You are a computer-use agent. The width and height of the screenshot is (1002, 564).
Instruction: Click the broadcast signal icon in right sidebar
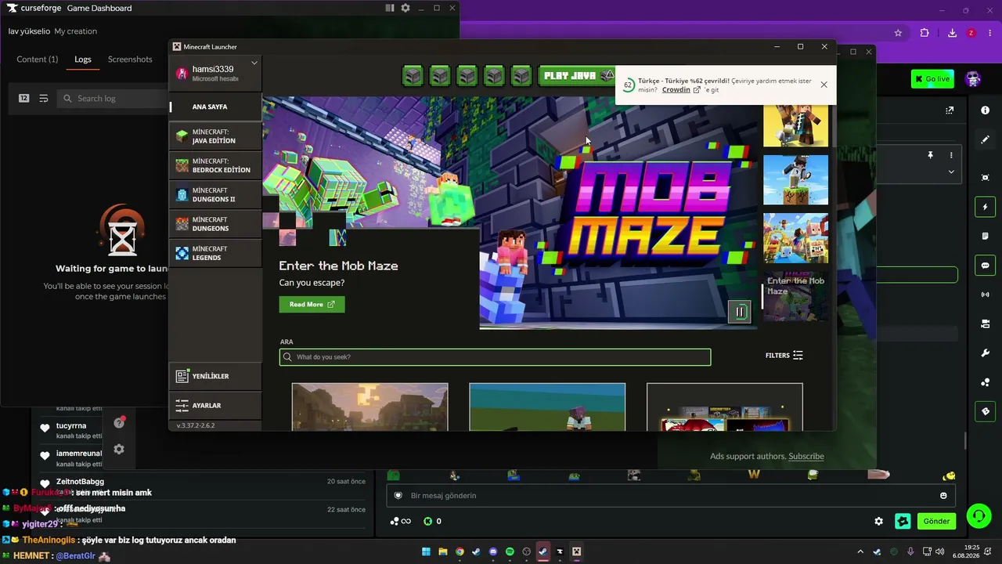click(x=985, y=295)
